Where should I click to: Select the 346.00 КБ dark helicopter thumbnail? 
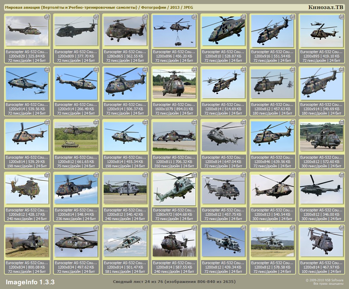(x=321, y=189)
